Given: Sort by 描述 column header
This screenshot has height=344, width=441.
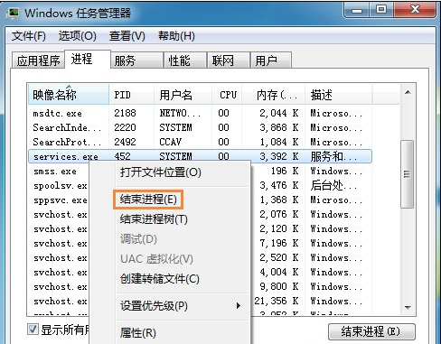Looking at the screenshot, I should 339,95.
